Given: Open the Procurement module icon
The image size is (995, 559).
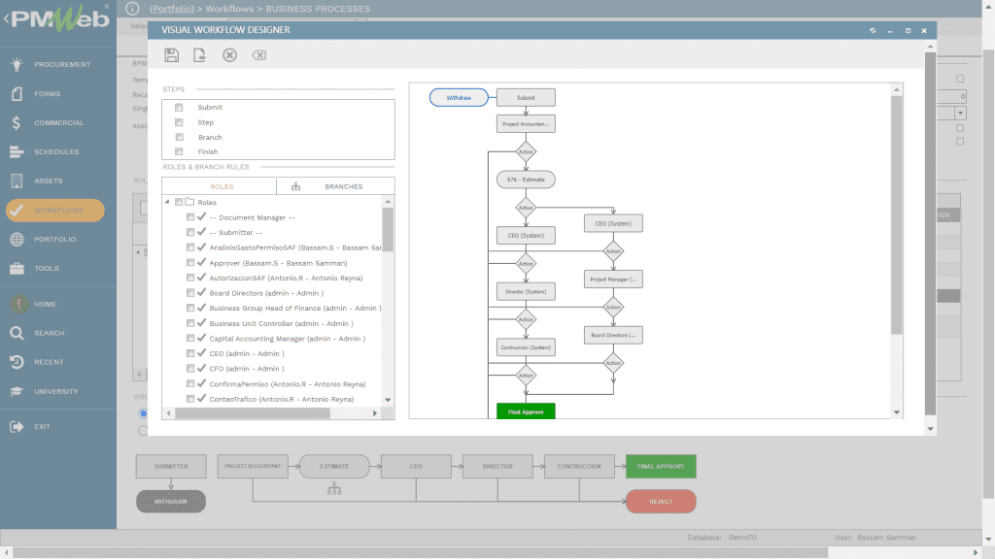Looking at the screenshot, I should [x=17, y=64].
